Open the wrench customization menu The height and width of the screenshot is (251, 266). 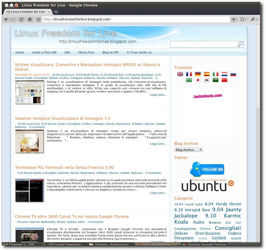click(253, 19)
